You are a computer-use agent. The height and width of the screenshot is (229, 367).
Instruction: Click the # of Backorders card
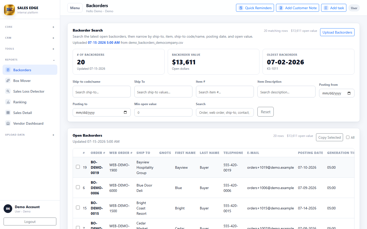coord(119,62)
